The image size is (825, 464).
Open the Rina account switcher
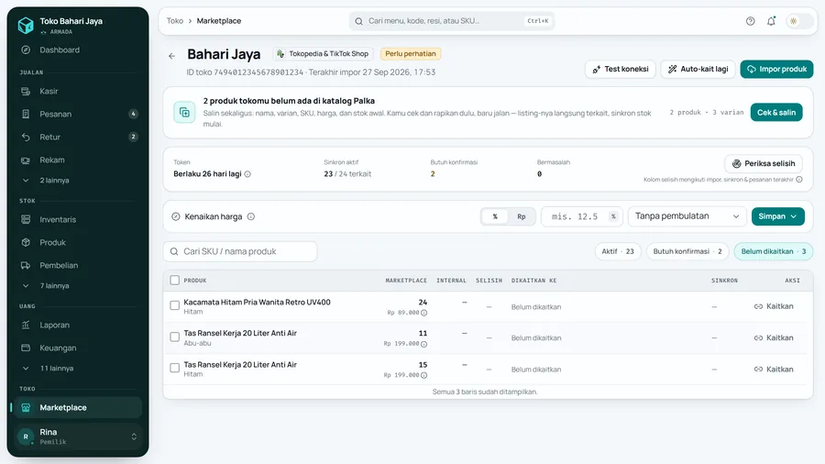click(x=77, y=436)
